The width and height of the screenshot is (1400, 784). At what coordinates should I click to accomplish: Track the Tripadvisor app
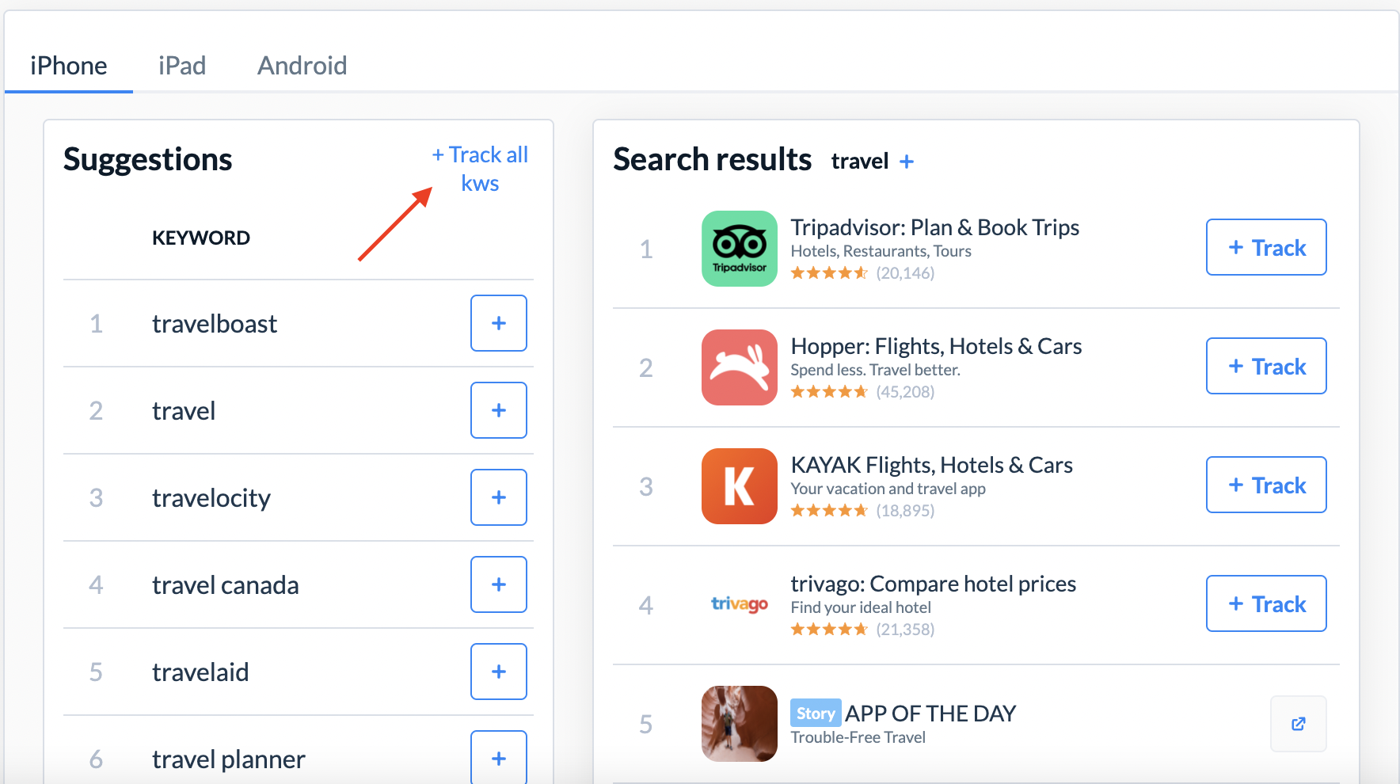(x=1266, y=247)
